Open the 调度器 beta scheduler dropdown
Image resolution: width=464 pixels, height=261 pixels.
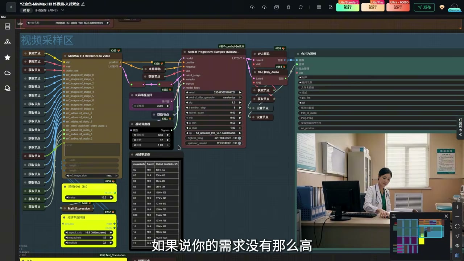pyautogui.click(x=151, y=135)
